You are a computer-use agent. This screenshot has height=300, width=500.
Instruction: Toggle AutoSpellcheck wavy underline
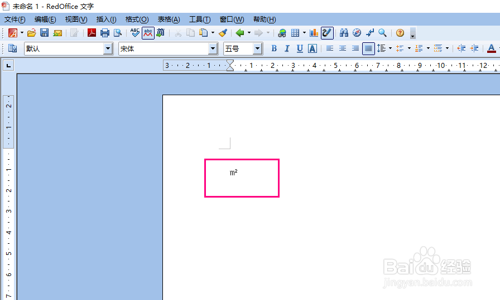[148, 33]
